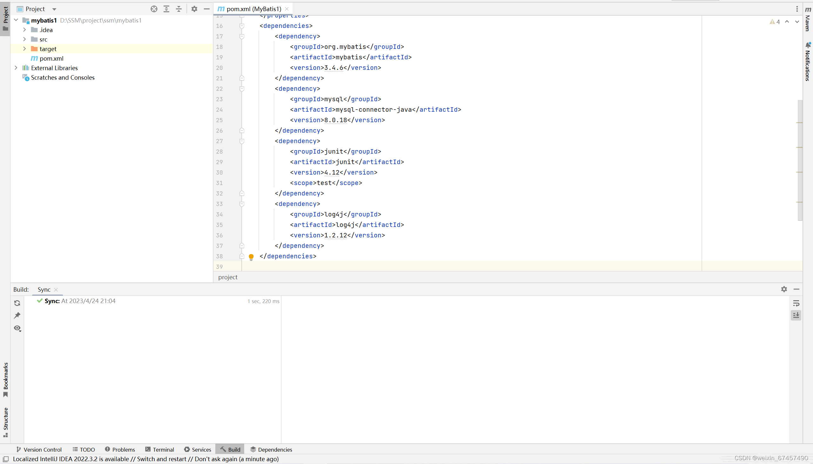
Task: Click the Expand All icon in Project panel
Action: point(166,9)
